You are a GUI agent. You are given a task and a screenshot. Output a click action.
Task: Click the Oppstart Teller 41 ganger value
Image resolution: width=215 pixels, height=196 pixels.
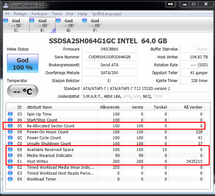(195, 73)
